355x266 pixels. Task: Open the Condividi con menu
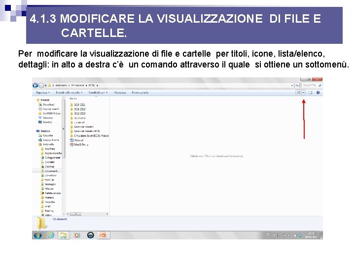click(98, 93)
